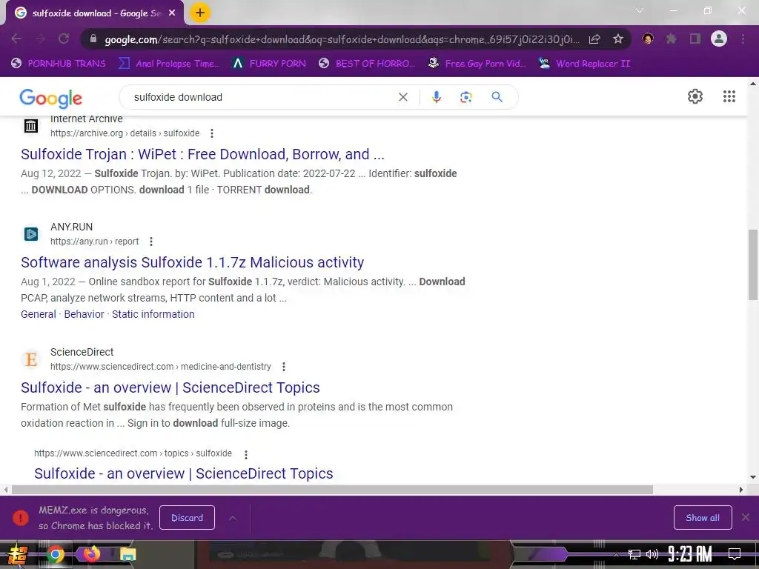Screen dimensions: 759x569
Task: Open the Chrome profile avatar
Action: (x=719, y=39)
